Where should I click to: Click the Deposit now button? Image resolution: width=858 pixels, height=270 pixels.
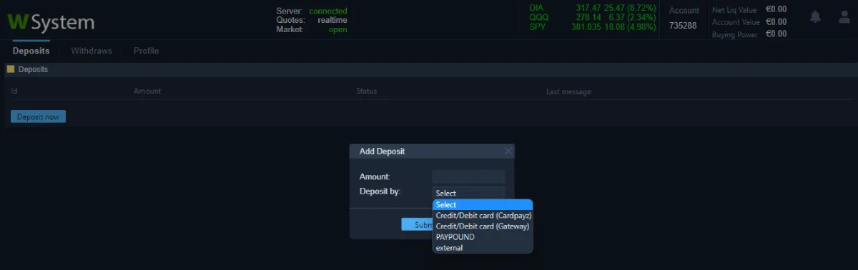coord(38,116)
